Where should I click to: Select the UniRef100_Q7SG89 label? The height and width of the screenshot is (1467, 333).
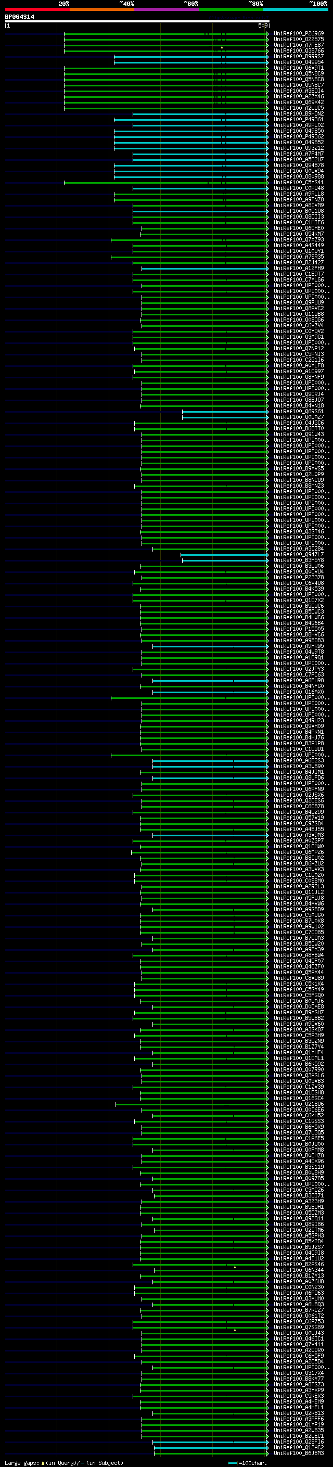(299, 1327)
